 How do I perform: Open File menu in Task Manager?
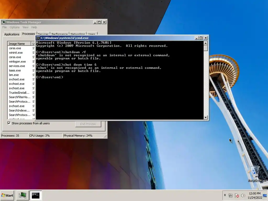pos(4,27)
